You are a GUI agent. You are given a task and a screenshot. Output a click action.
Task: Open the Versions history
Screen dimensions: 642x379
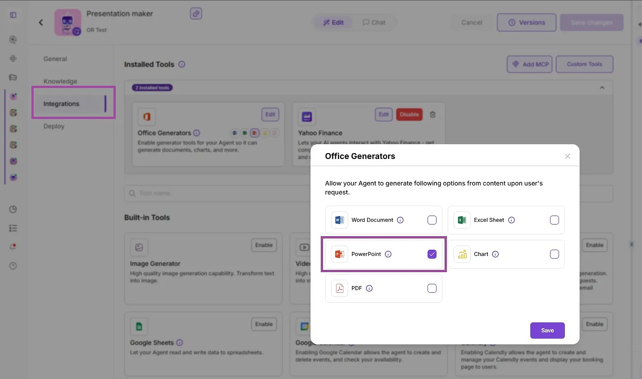pyautogui.click(x=527, y=22)
